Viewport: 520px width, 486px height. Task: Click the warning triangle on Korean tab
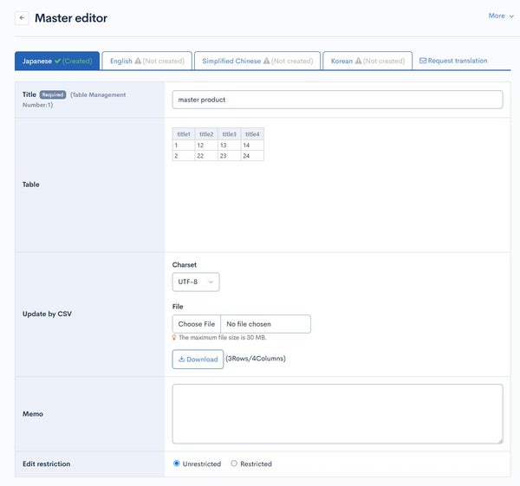tap(358, 61)
